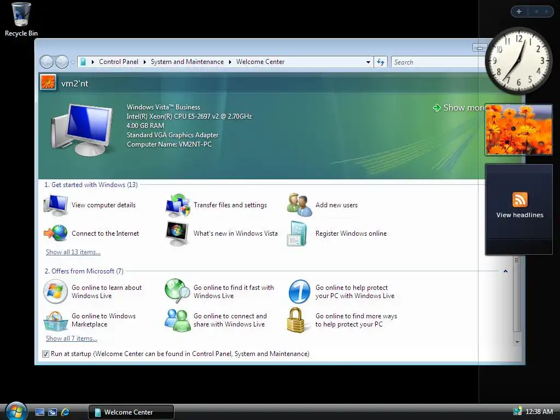Open the address bar history dropdown arrow

tap(368, 62)
